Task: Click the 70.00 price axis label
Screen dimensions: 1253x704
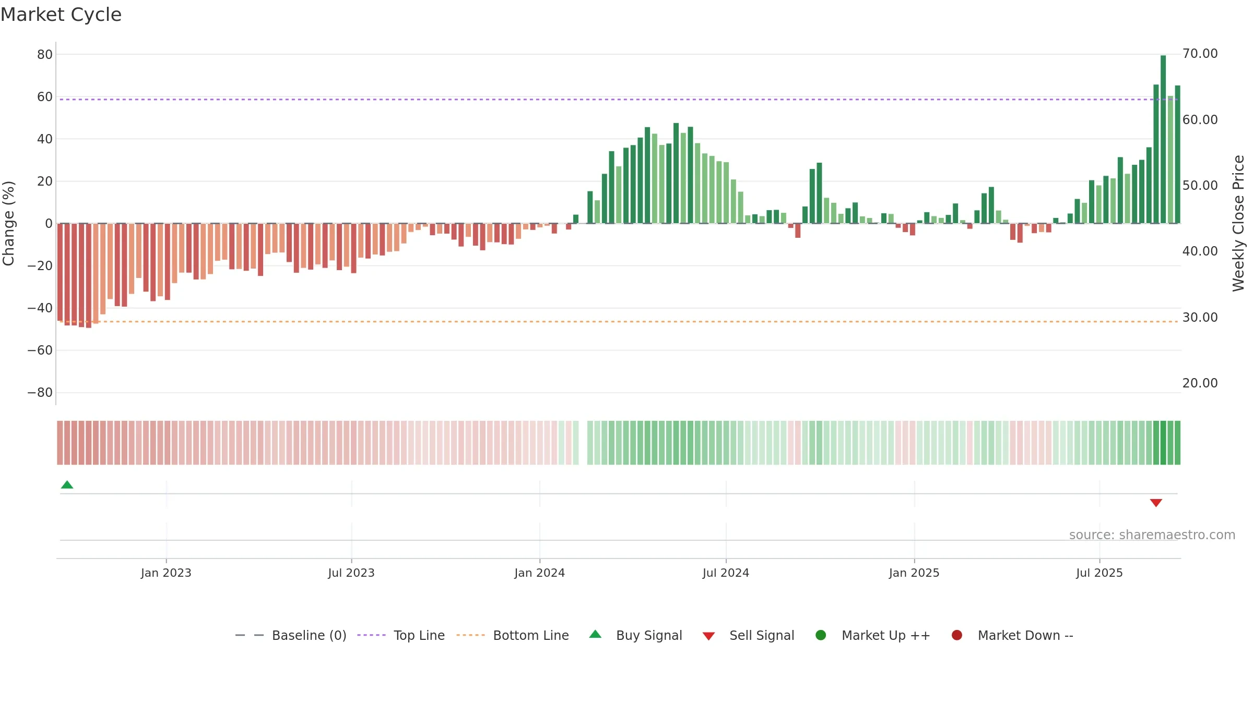Action: 1200,53
